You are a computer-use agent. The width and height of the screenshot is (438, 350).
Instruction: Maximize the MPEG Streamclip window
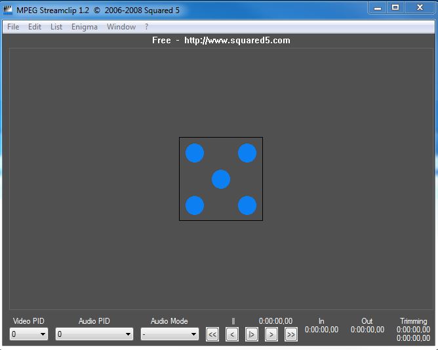395,8
